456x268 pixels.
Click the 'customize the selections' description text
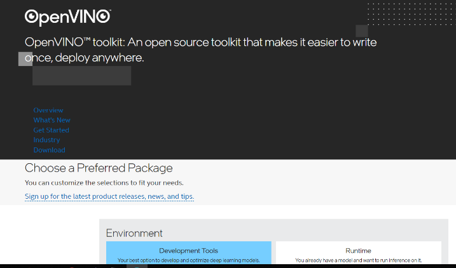[104, 183]
